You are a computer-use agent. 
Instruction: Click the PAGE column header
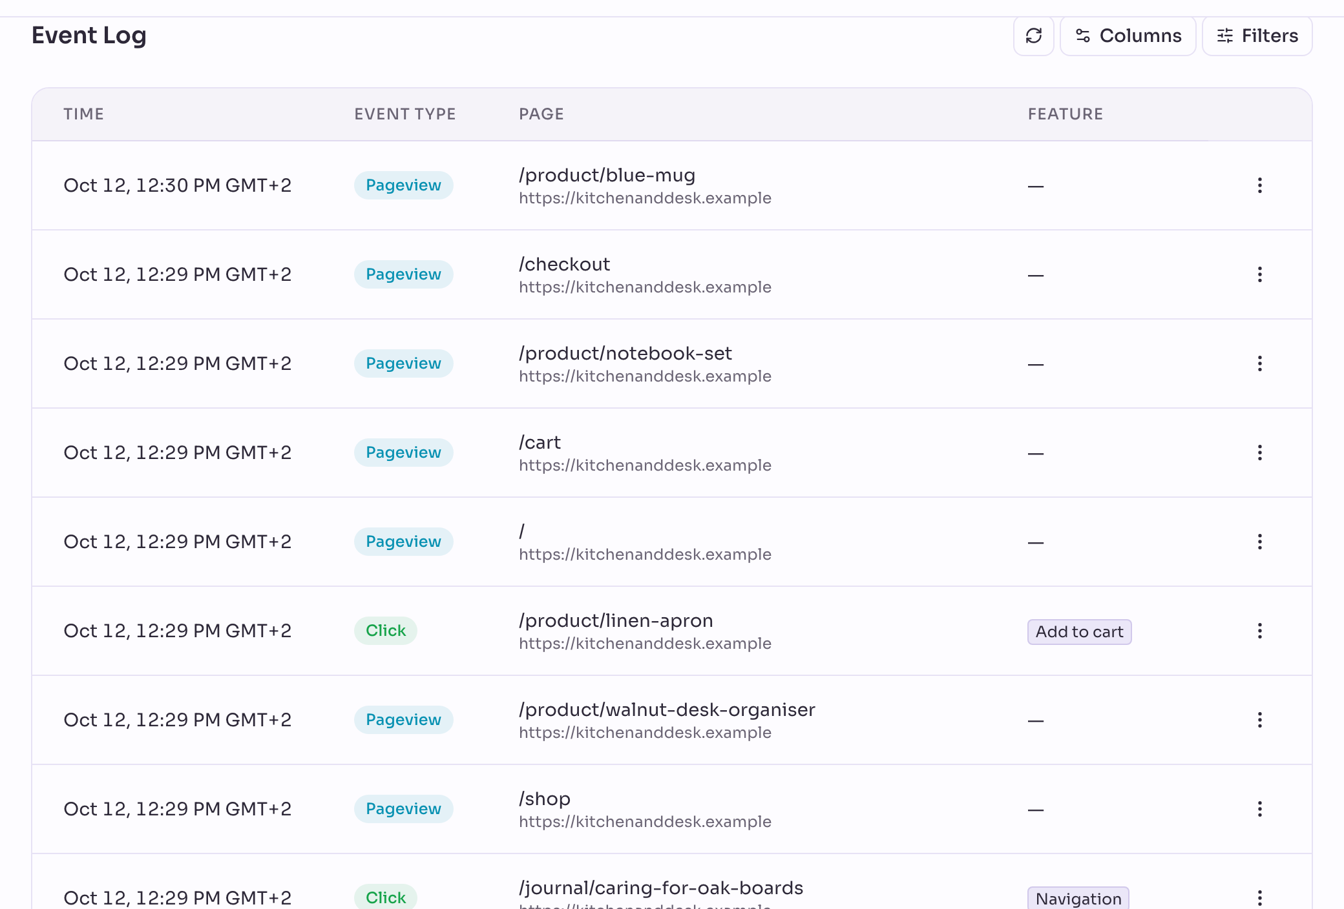pos(541,114)
